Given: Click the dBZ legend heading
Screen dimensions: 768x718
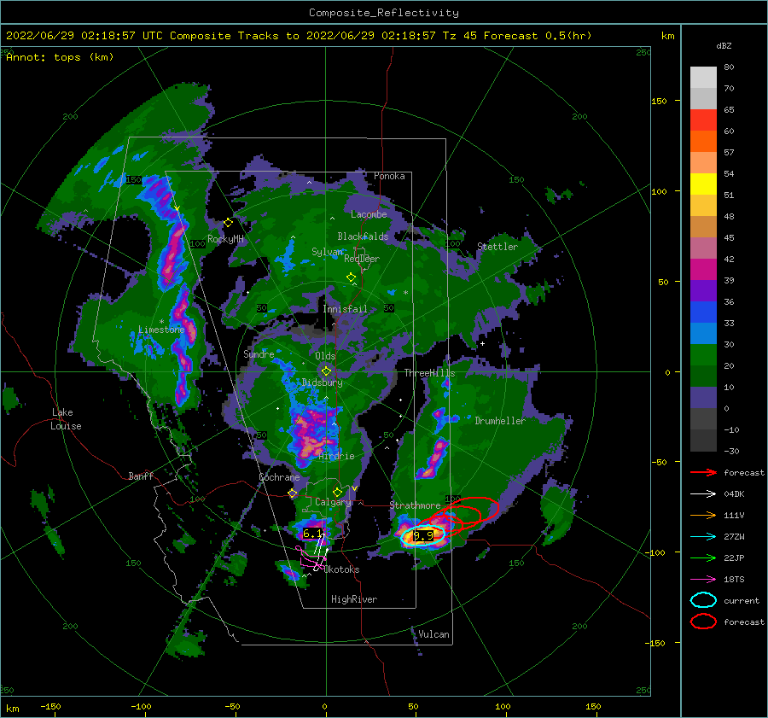Looking at the screenshot, I should tap(724, 45).
